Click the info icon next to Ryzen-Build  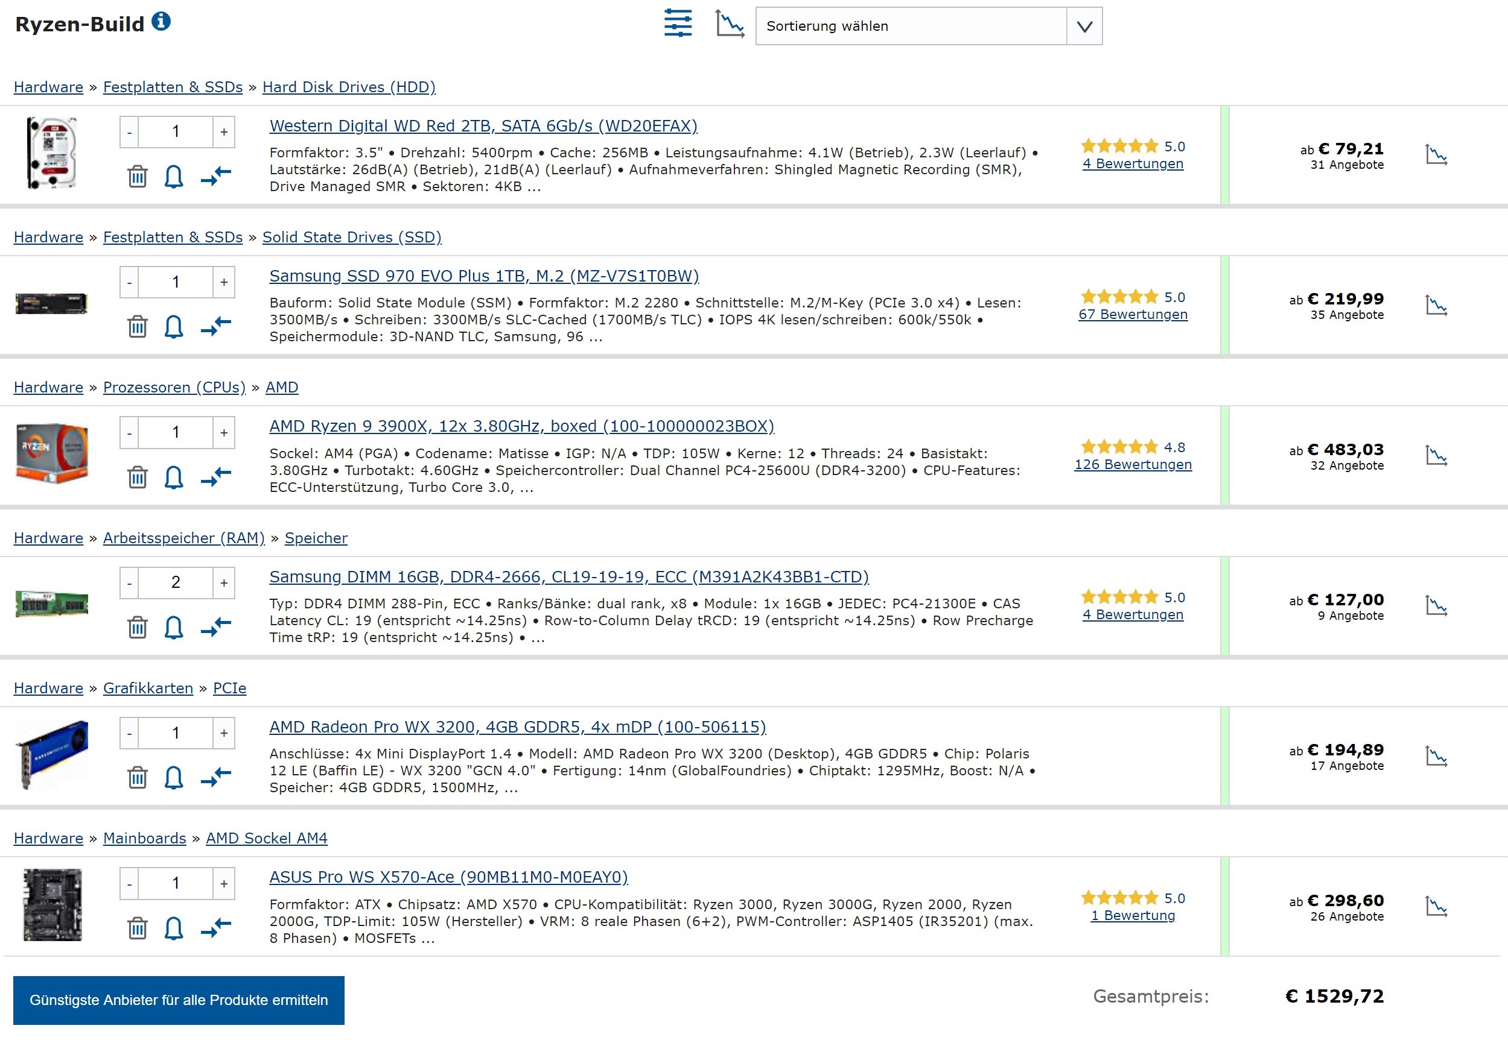coord(161,22)
